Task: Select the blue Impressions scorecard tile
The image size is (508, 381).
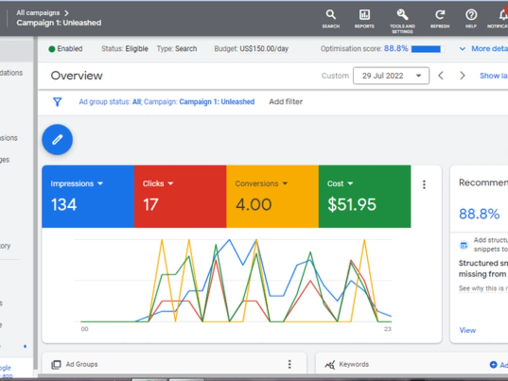Action: pyautogui.click(x=88, y=196)
